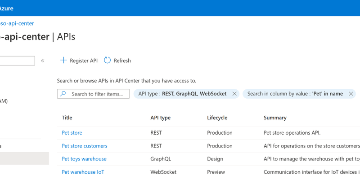Viewport: 360px width, 188px height.
Task: Open the Pet store customers API
Action: (x=85, y=146)
